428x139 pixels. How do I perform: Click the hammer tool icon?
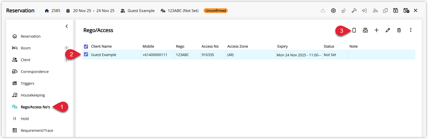[x=354, y=10]
